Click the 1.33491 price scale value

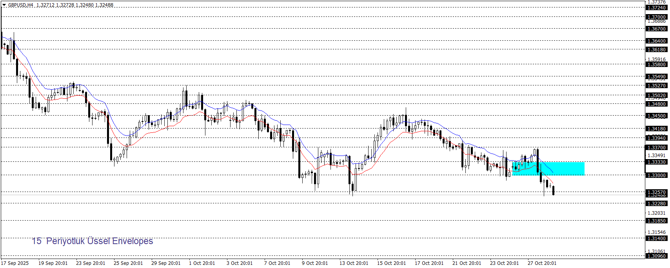pyautogui.click(x=656, y=156)
